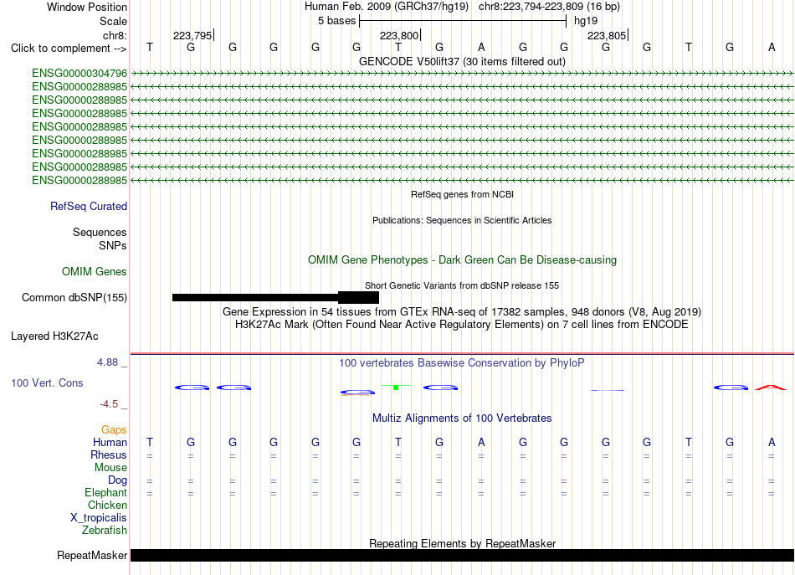Select the Elephant species row label
Screen dimensions: 795x575
click(106, 492)
